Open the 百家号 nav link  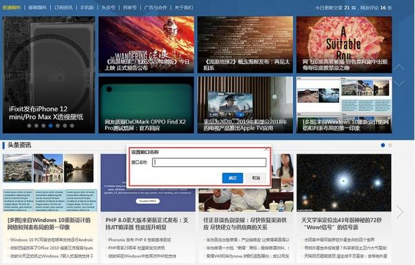pyautogui.click(x=130, y=8)
